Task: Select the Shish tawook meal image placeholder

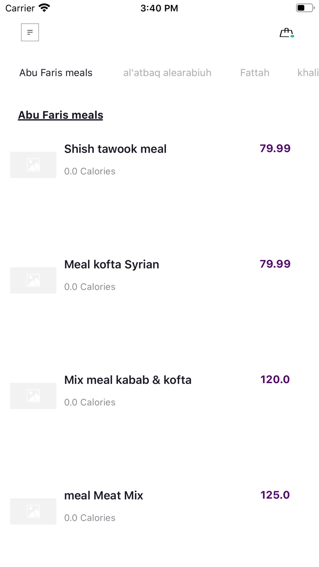Action: [x=33, y=165]
